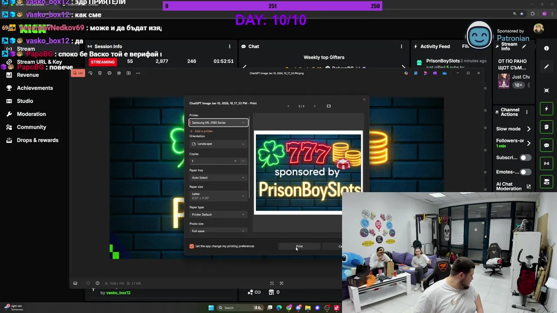Open the Edit tool in Photos window
Viewport: 557px width, 313px height.
click(78, 73)
